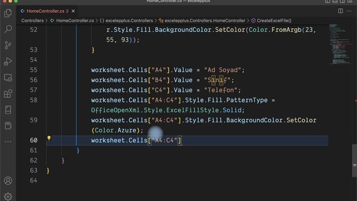
Task: Click line number 55 in the gutter
Action: click(x=33, y=70)
